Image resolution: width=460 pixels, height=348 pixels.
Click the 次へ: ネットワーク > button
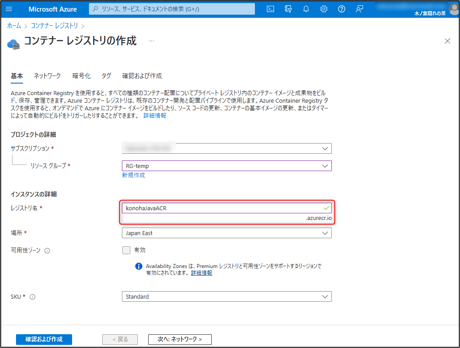point(180,339)
